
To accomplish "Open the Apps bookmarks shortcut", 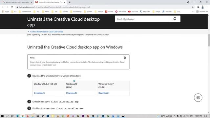I will pyautogui.click(x=5, y=12).
